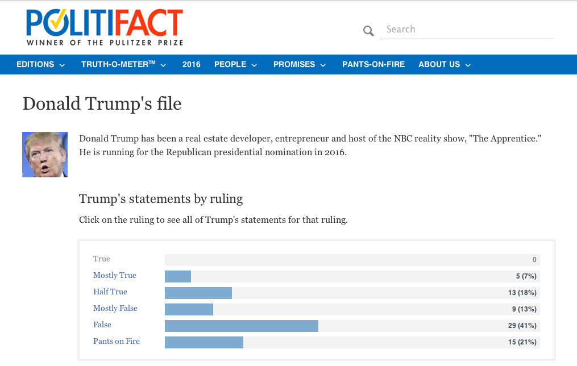Viewport: 577px width, 366px height.
Task: Expand the People menu
Action: coord(236,65)
